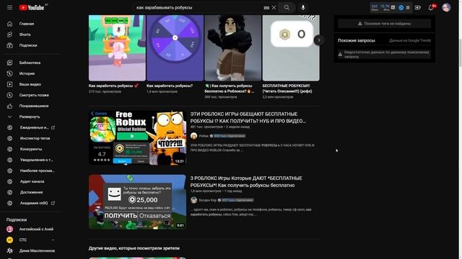Click the page vertical scrollbar
The height and width of the screenshot is (259, 462).
[x=460, y=129]
